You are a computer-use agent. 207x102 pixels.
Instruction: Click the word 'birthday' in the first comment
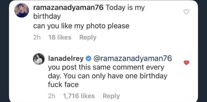tap(47, 17)
